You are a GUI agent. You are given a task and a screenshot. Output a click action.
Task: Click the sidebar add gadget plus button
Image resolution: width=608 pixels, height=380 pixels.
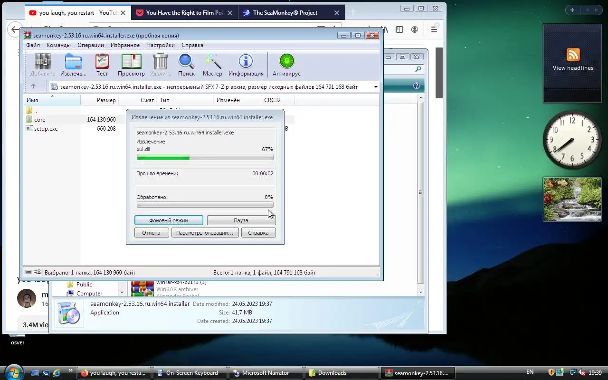(x=572, y=10)
